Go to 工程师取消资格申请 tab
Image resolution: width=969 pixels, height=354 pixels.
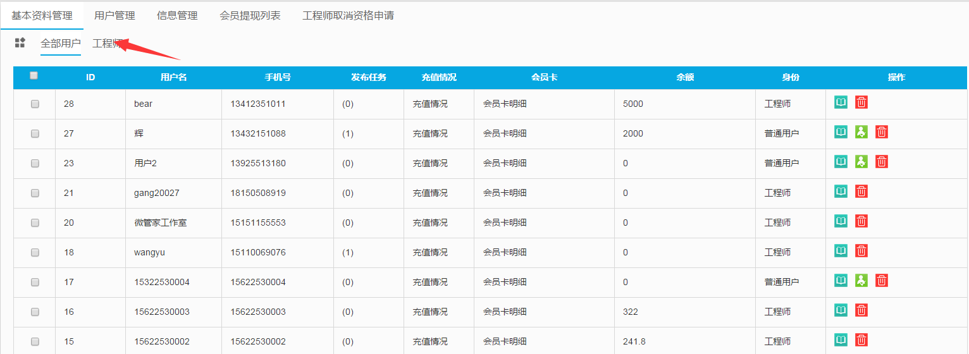348,16
